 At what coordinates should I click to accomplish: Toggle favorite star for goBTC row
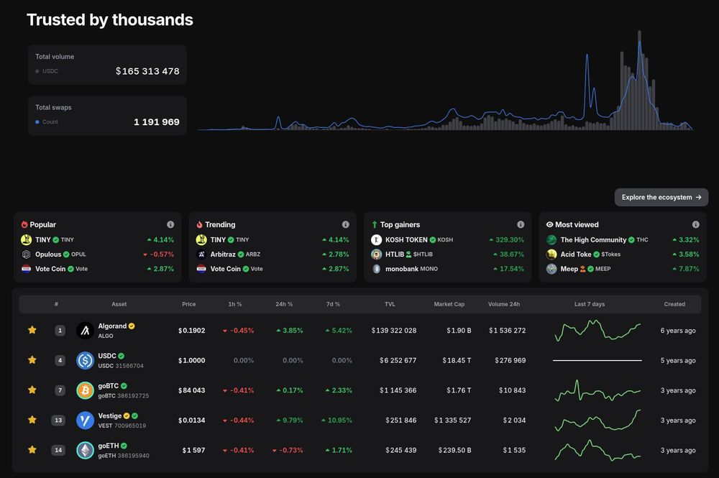coord(32,390)
